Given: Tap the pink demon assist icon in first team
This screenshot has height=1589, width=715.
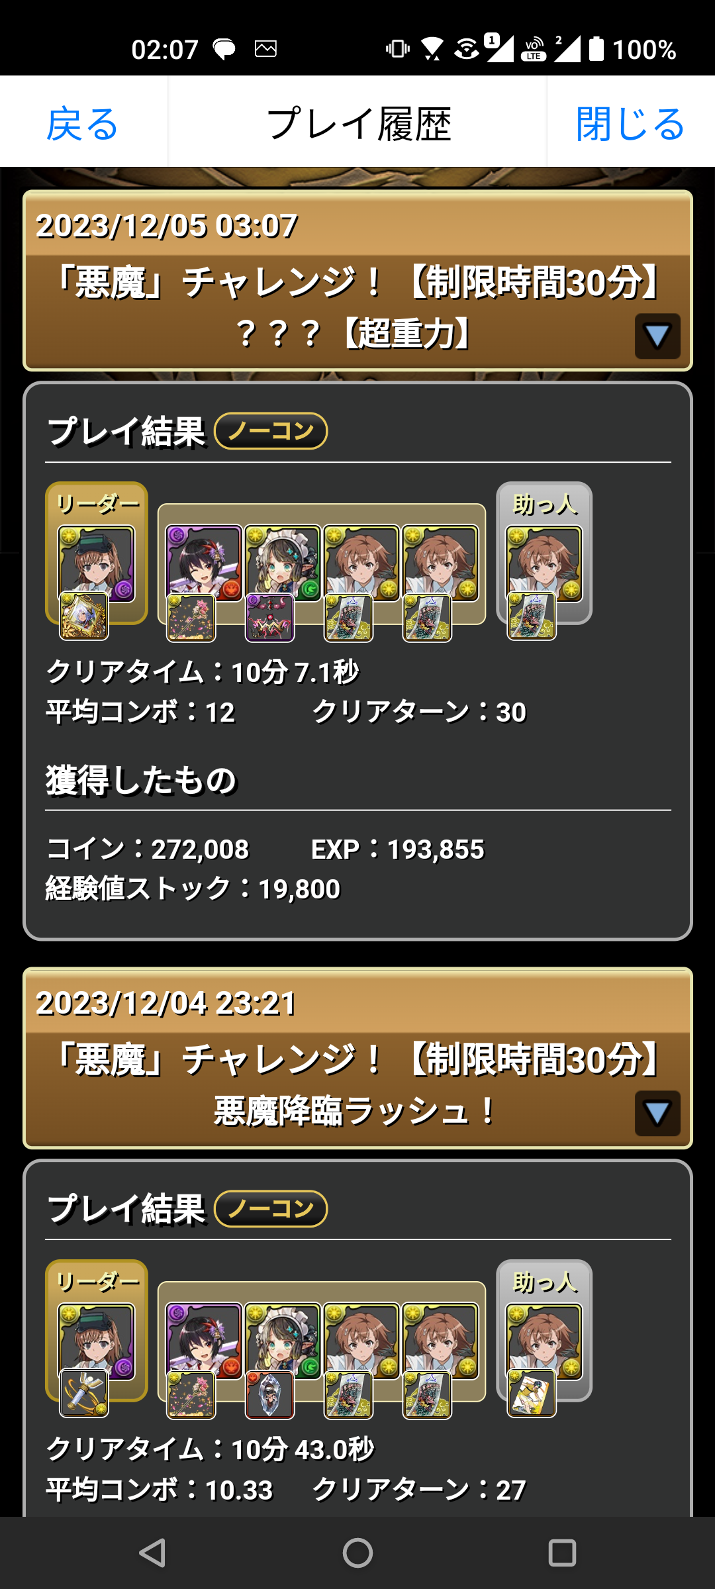Looking at the screenshot, I should point(270,618).
